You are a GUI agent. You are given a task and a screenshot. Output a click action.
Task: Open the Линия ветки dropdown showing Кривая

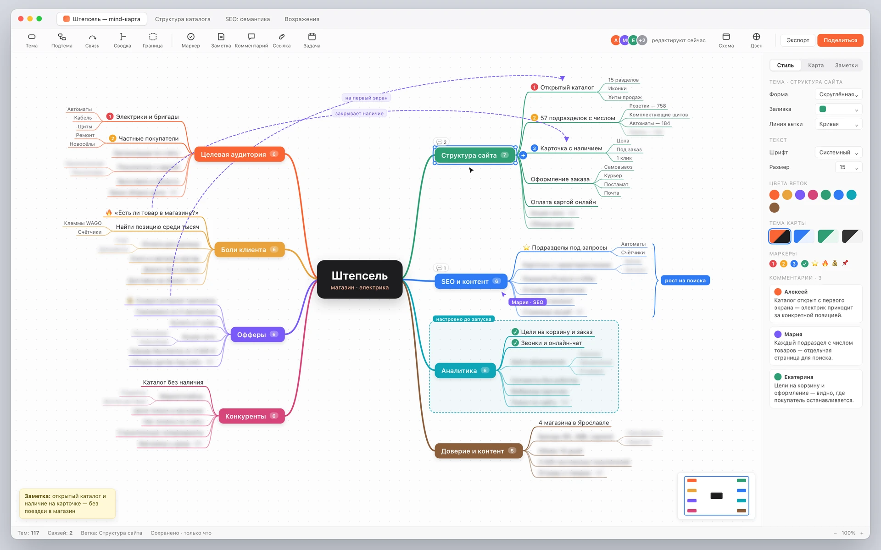838,124
